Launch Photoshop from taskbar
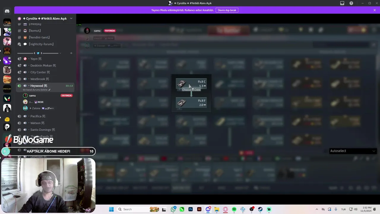Screen dimensions: 380x214 [191, 209]
